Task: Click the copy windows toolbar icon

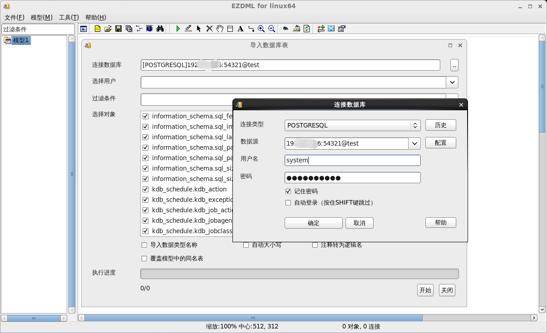Action: tap(129, 29)
